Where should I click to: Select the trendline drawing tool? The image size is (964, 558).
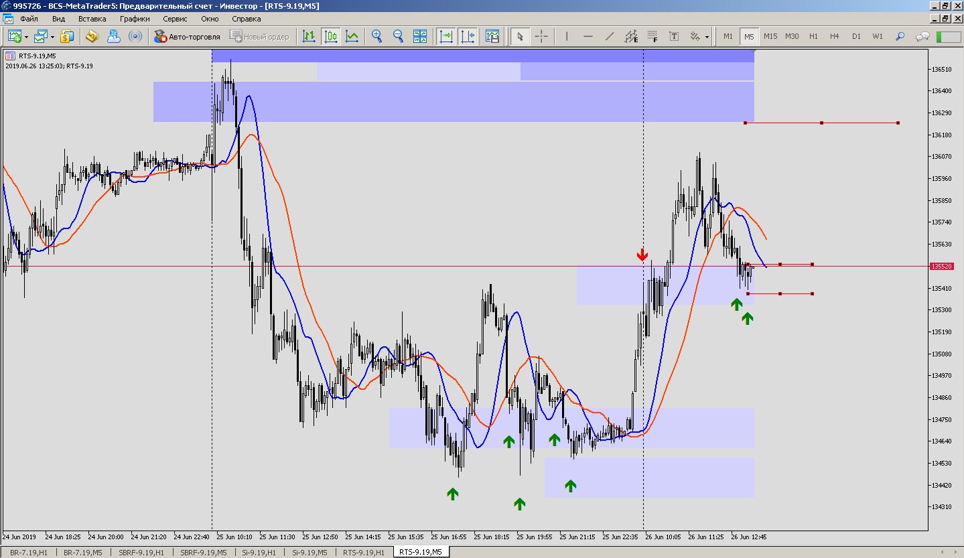[610, 36]
